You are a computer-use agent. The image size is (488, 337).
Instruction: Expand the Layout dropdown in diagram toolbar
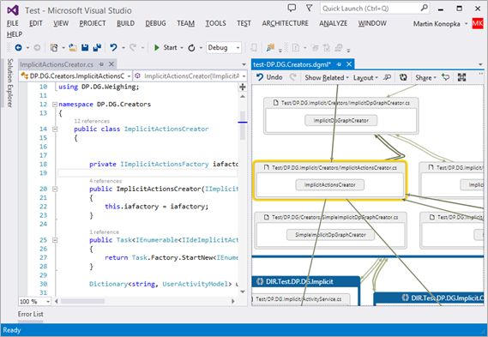[x=365, y=77]
